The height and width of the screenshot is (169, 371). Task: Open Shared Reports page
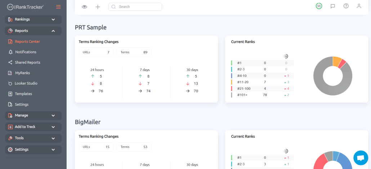coord(27,62)
